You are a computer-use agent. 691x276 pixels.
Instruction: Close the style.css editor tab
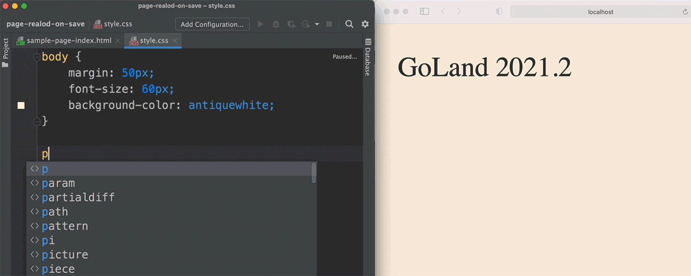(x=175, y=40)
